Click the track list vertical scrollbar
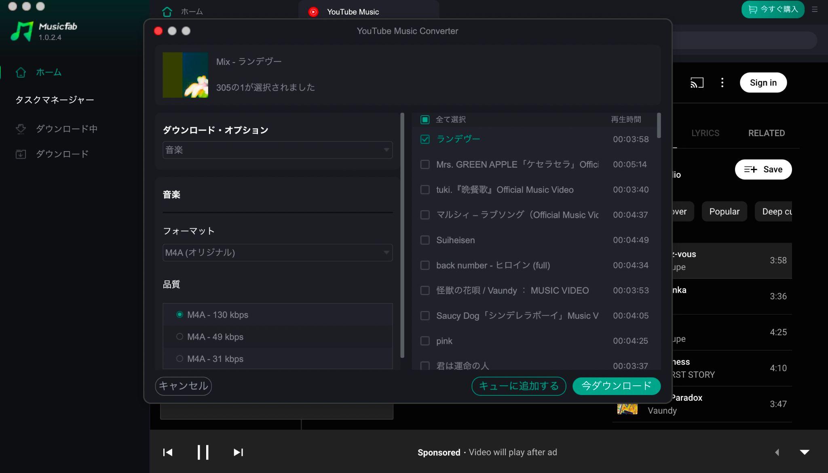828x473 pixels. 659,126
